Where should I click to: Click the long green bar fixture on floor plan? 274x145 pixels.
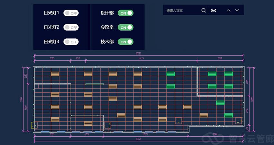[94, 84]
